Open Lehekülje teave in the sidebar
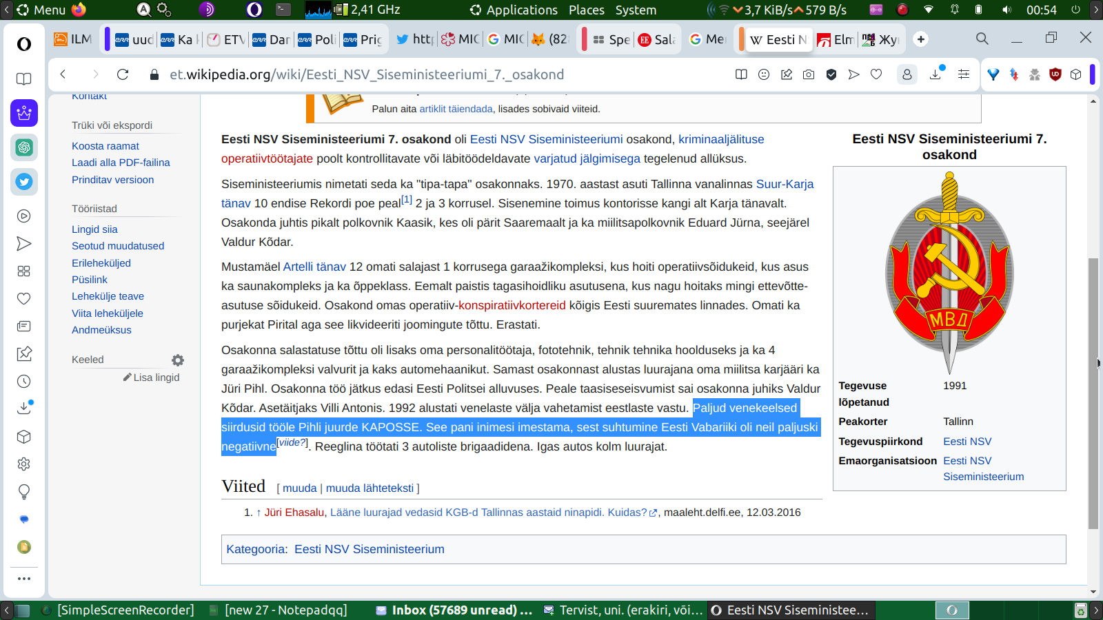This screenshot has width=1103, height=620. pos(108,296)
